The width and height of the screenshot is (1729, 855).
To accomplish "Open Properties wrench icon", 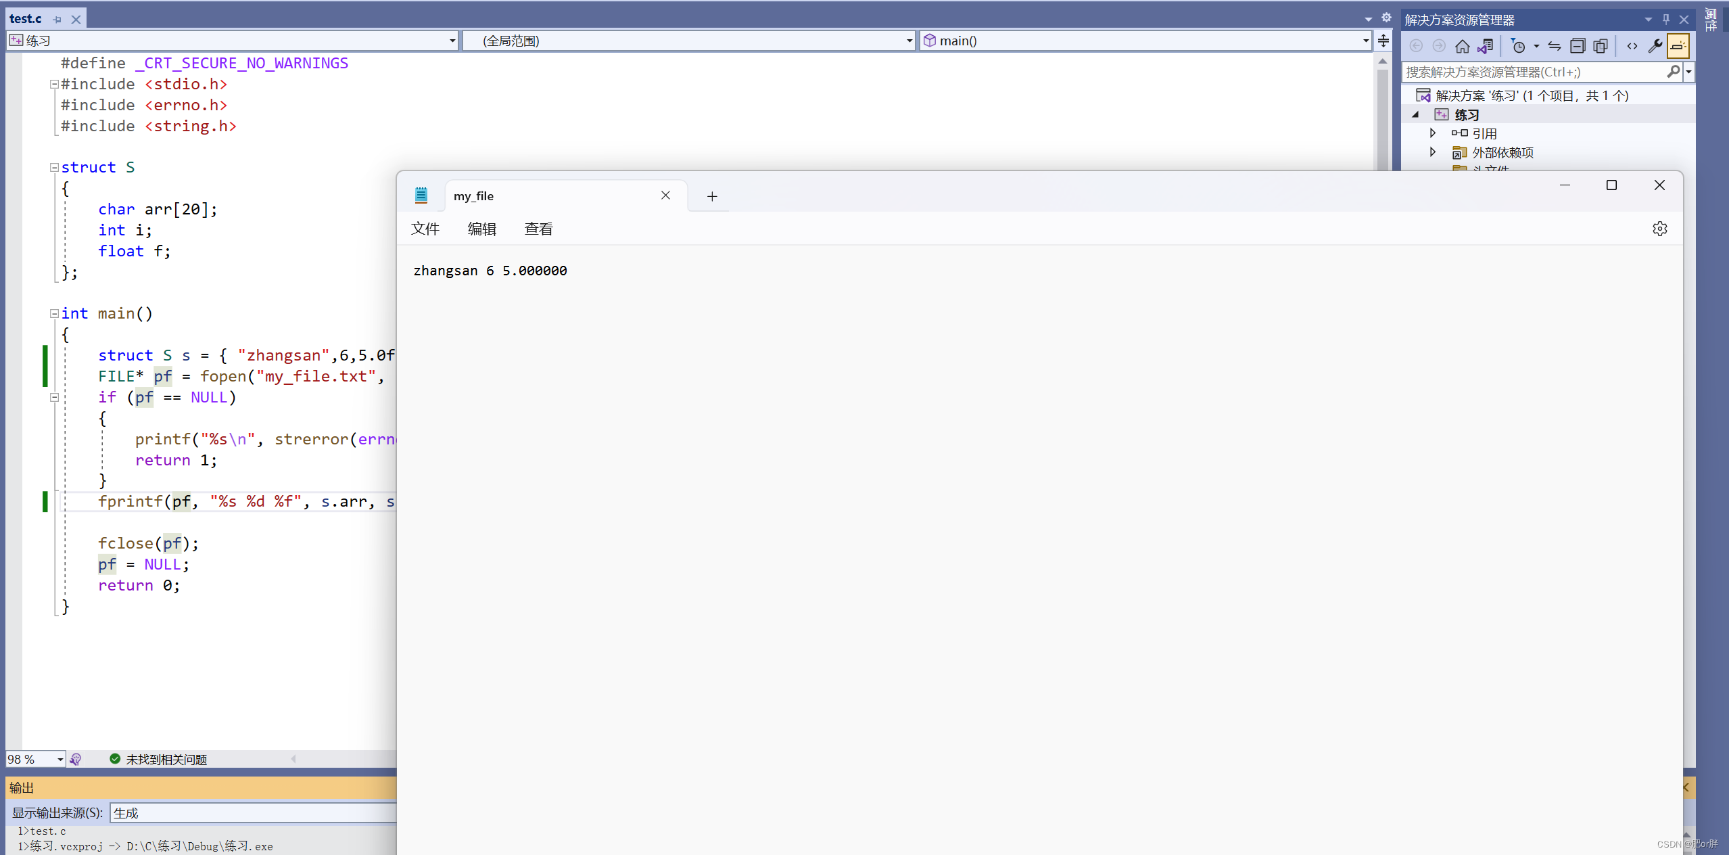I will (x=1655, y=46).
